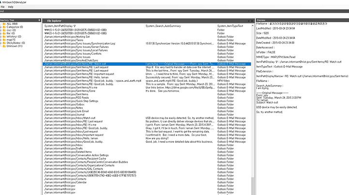This screenshot has width=349, height=195.
Task: Select the Inbox/RE: It's me row
Action: point(147,125)
